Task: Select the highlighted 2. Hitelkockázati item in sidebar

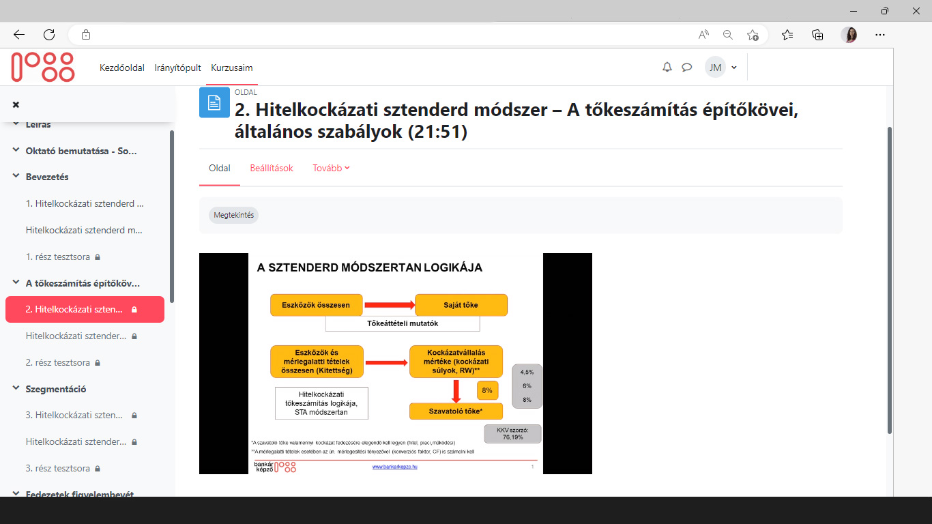Action: (75, 309)
